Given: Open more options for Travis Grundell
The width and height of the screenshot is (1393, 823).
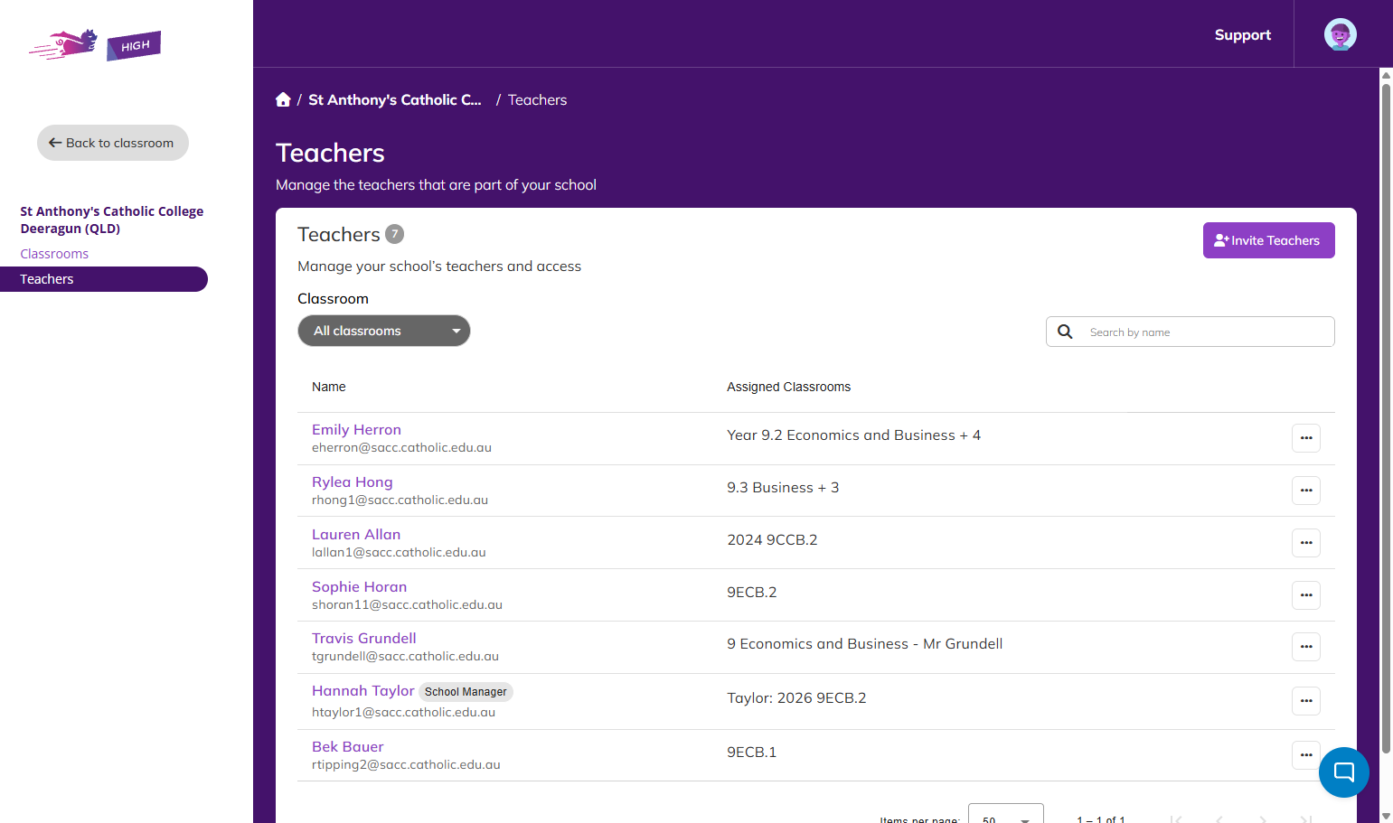Looking at the screenshot, I should [x=1306, y=647].
